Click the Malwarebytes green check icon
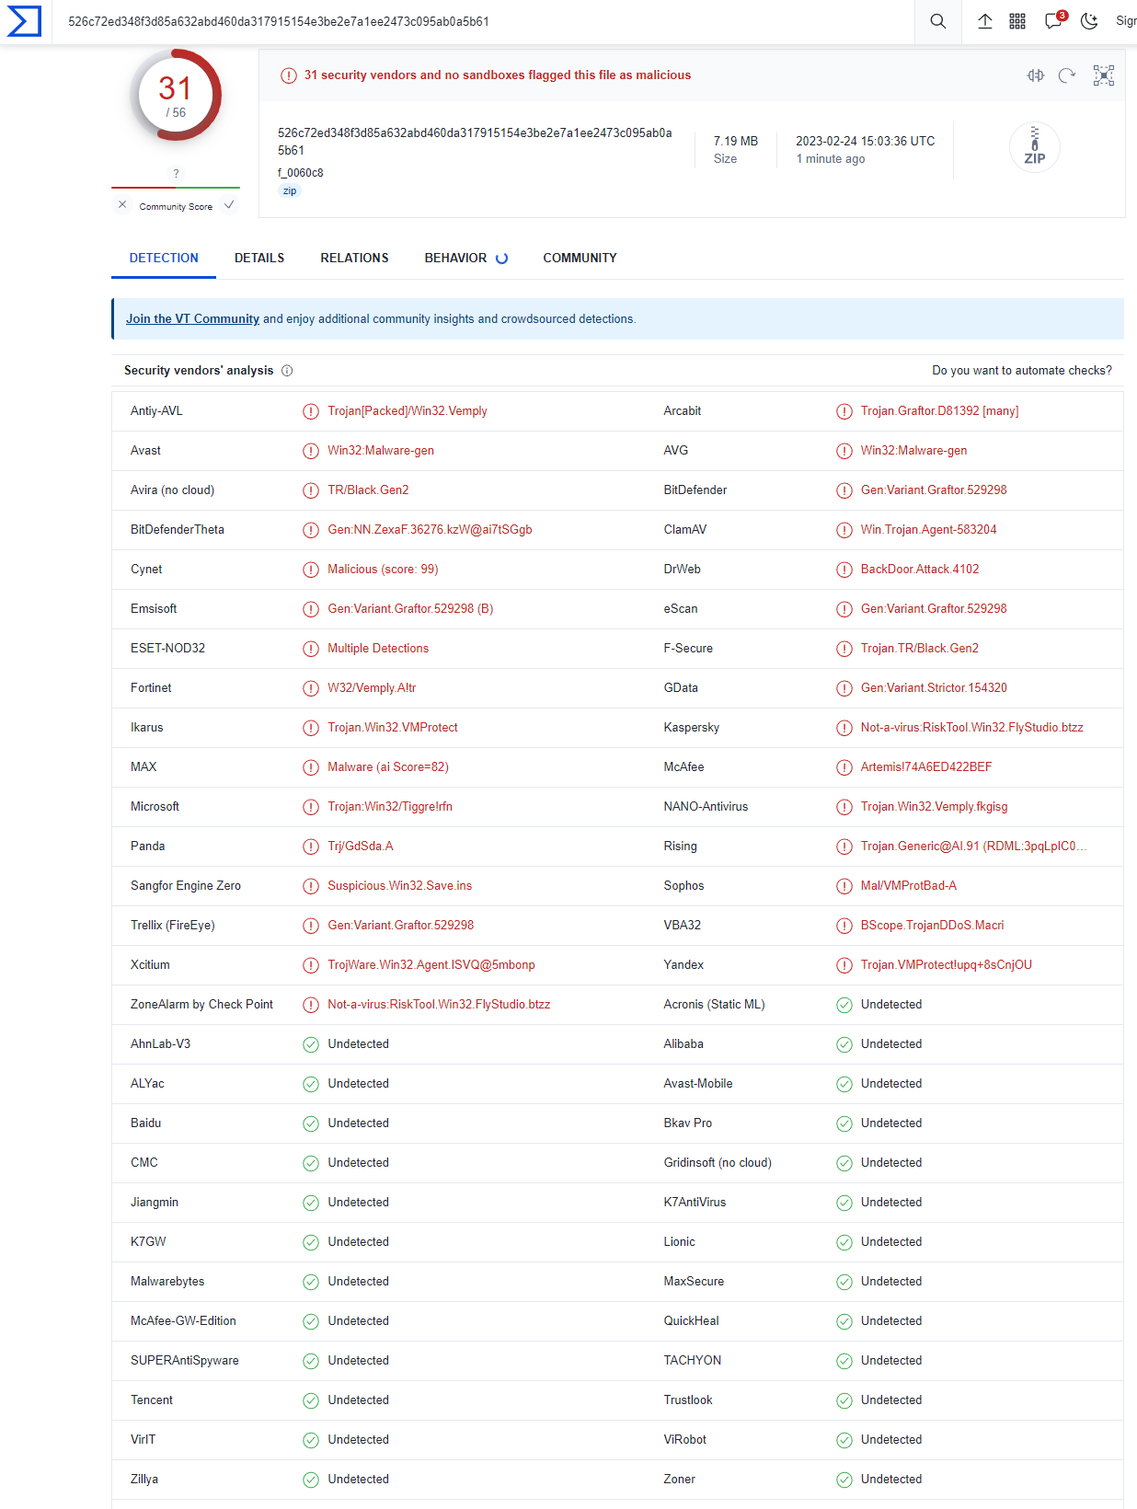 click(x=311, y=1282)
